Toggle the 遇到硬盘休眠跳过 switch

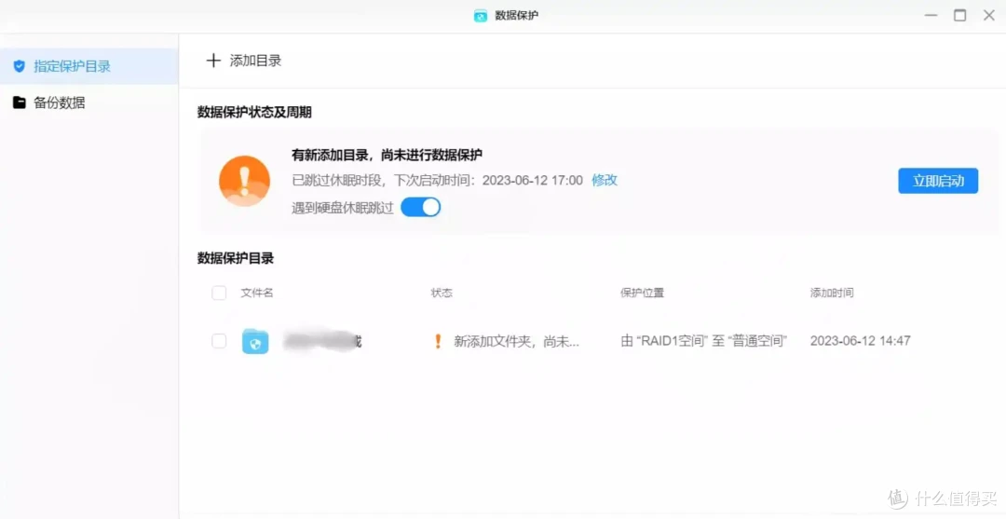(421, 207)
